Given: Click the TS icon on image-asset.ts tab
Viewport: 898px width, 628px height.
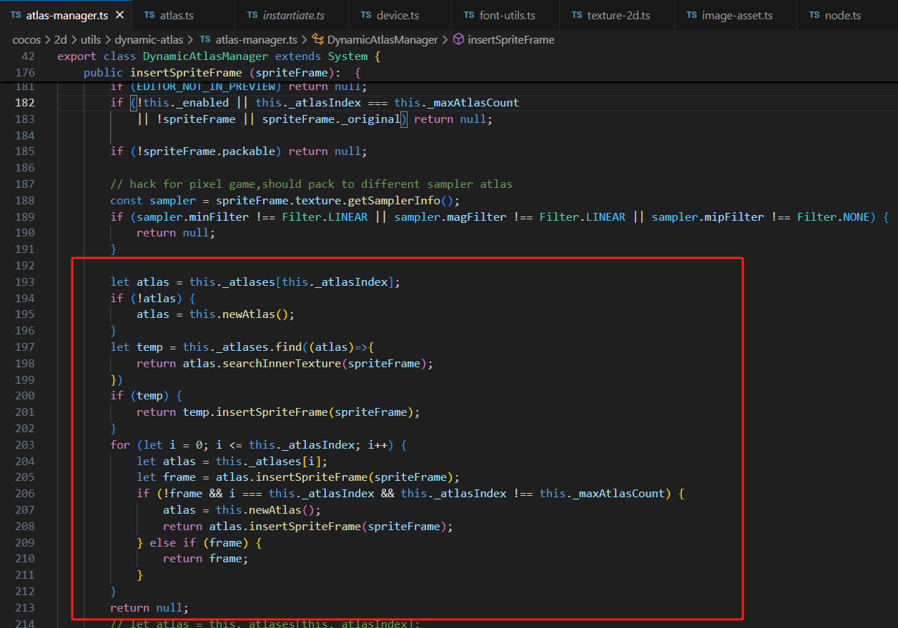Looking at the screenshot, I should [x=691, y=15].
